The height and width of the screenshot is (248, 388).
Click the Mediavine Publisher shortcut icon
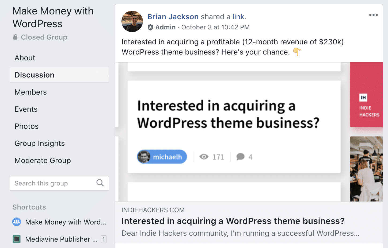(17, 239)
